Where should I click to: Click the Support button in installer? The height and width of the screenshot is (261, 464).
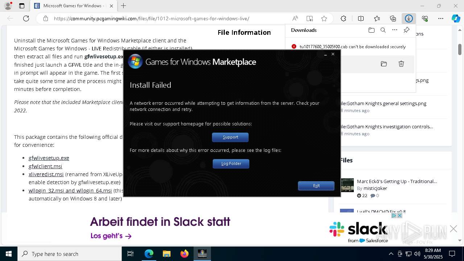tap(230, 137)
